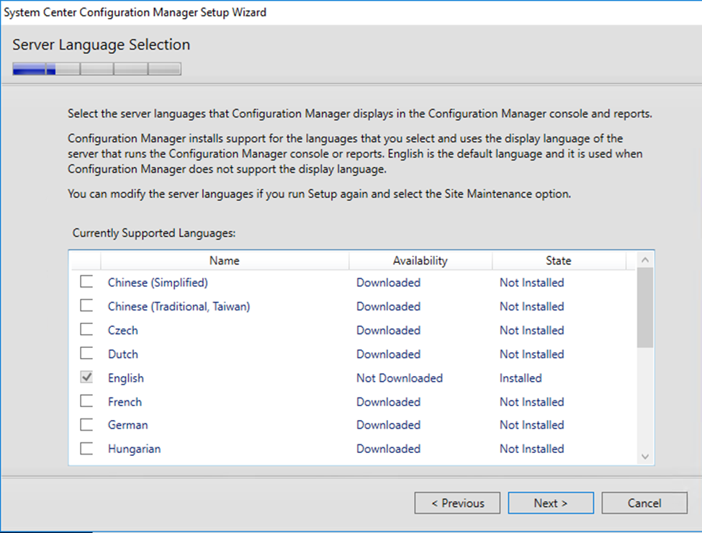702x533 pixels.
Task: Go back with the Previous button
Action: 457,503
